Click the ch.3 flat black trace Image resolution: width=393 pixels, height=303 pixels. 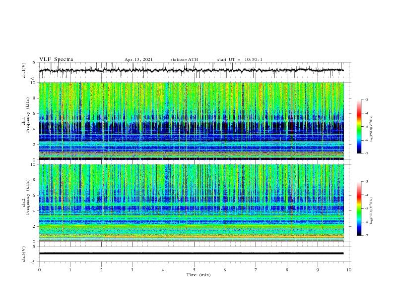(191, 253)
